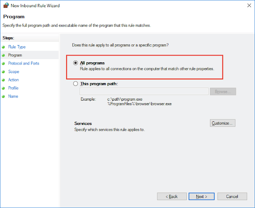
Task: Select the All programs radio button
Action: [75, 63]
